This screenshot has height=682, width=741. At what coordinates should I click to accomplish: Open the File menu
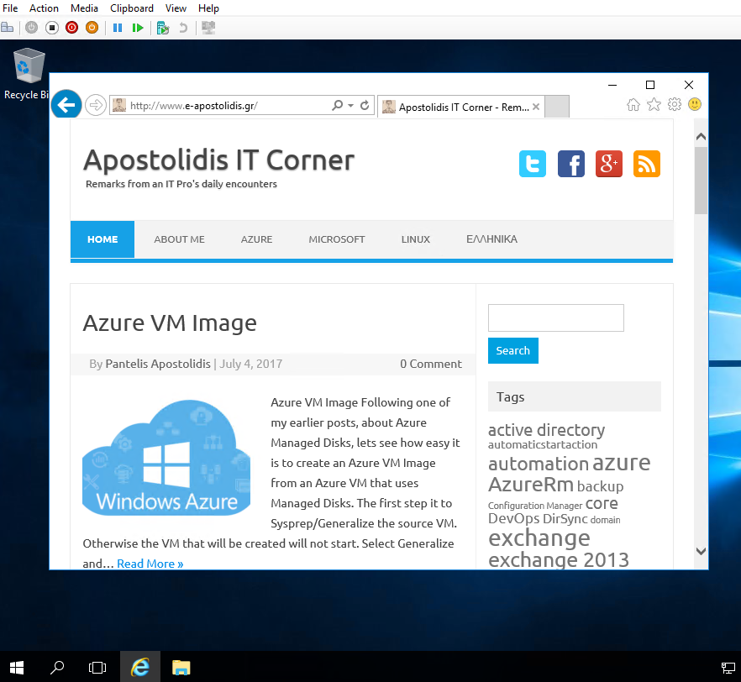point(10,8)
